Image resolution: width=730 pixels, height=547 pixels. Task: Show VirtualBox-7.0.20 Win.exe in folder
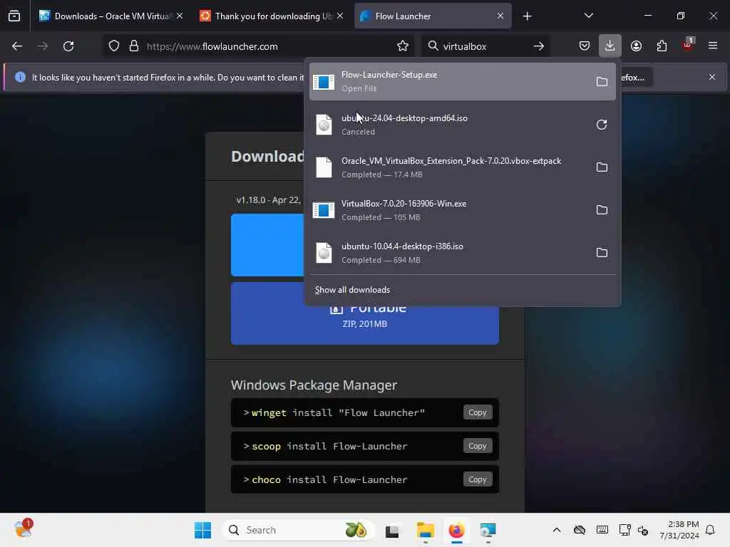[602, 210]
